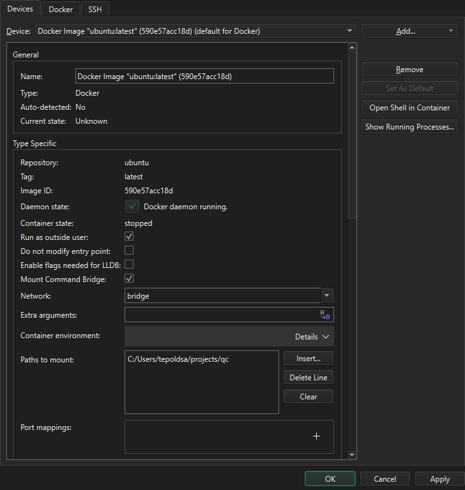
Task: Click scrollbar down arrow in settings panel
Action: [351, 454]
